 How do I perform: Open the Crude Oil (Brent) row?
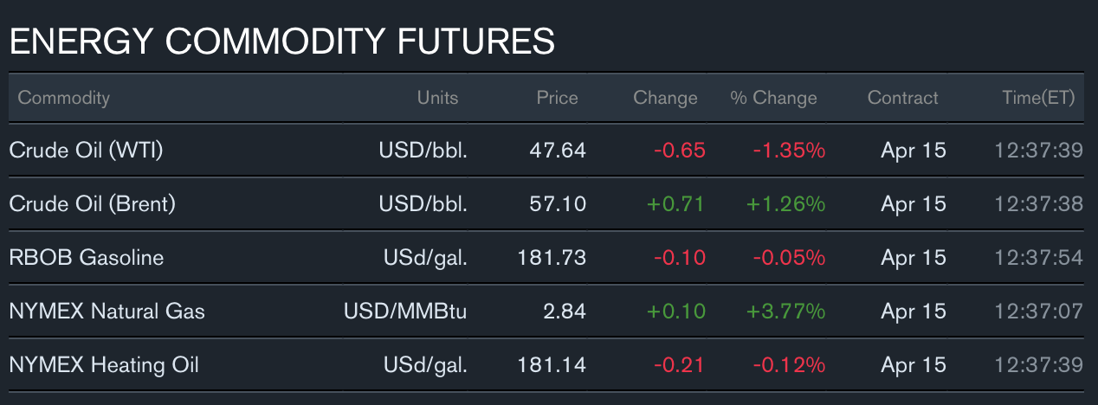click(x=92, y=204)
